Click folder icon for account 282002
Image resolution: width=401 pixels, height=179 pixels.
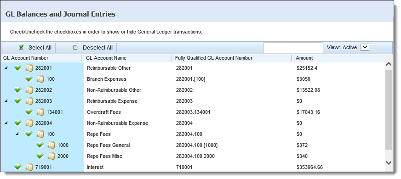[29, 90]
